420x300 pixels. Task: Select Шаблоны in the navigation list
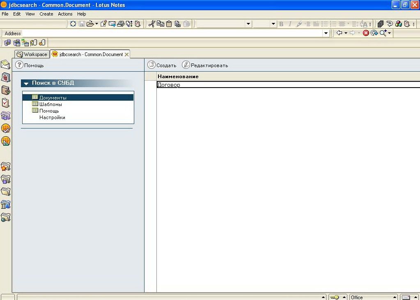click(50, 104)
